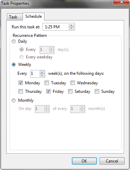The width and height of the screenshot is (130, 170).
Task: Enable the Sunday checkbox
Action: [x=97, y=91]
